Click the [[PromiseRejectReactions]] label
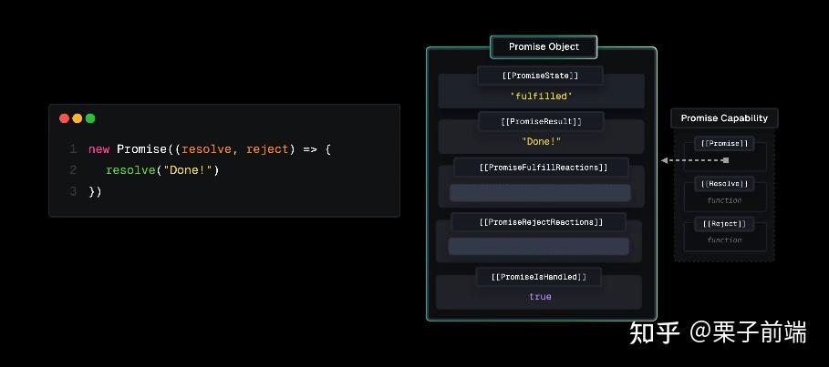This screenshot has width=829, height=367. [540, 222]
